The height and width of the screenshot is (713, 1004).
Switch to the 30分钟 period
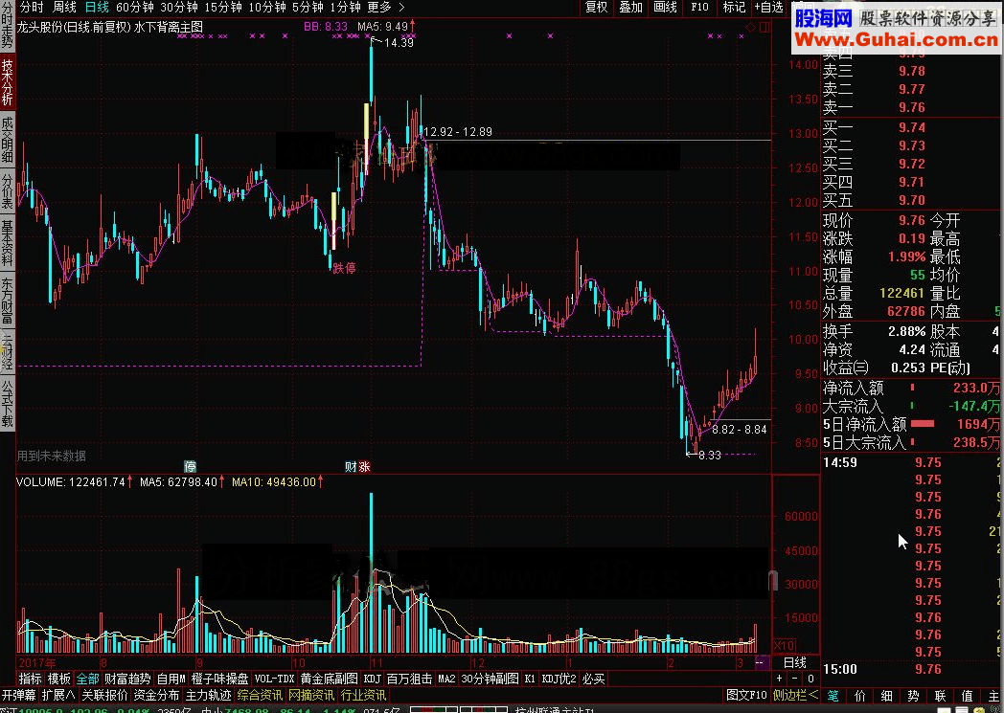click(x=178, y=7)
